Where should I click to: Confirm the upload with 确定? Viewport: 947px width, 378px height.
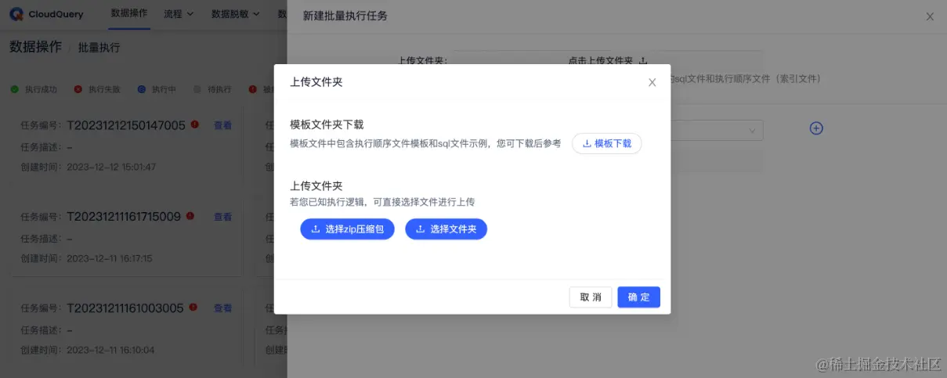(x=638, y=297)
